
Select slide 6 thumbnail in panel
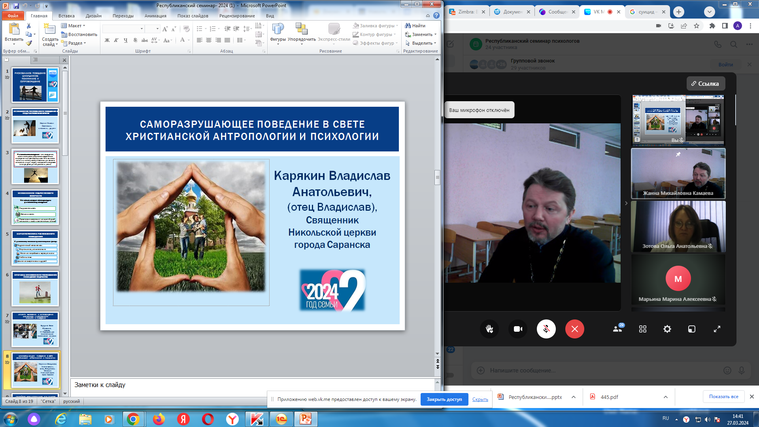coord(35,289)
